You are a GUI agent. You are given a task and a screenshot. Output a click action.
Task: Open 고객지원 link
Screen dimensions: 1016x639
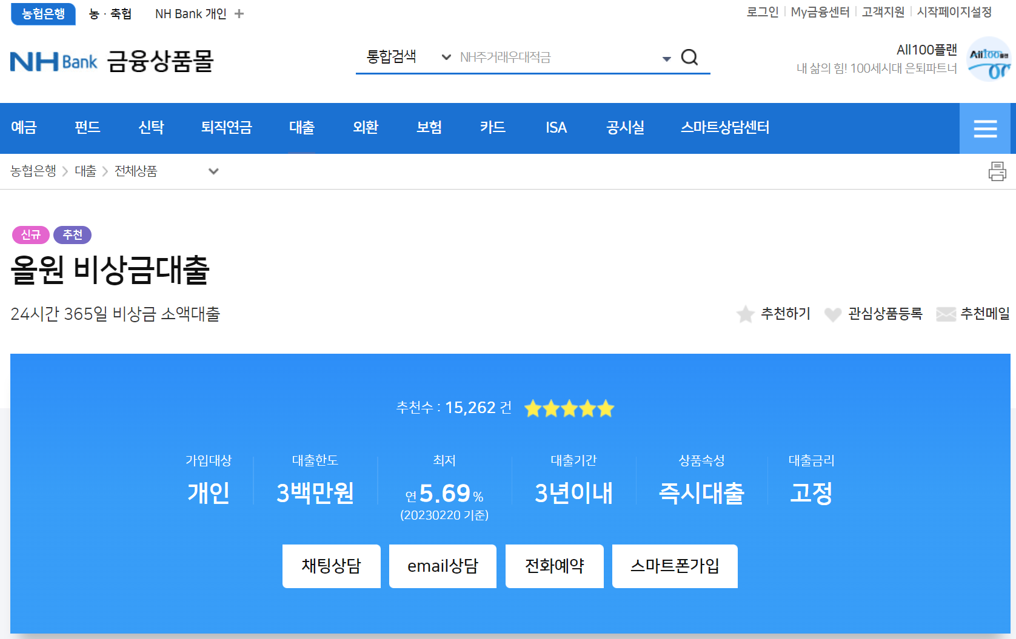click(883, 12)
